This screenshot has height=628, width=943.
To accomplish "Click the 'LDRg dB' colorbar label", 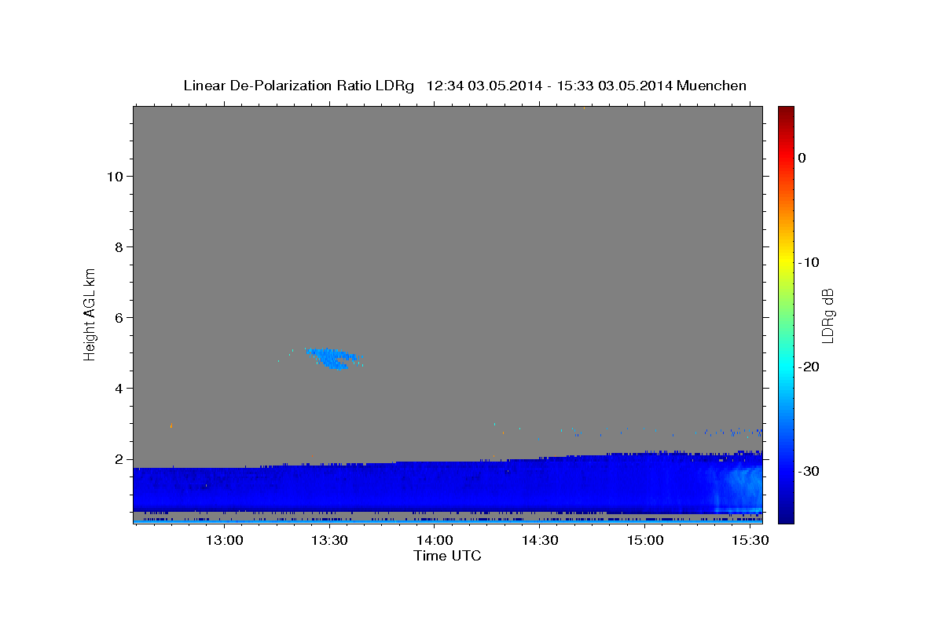I will click(827, 316).
